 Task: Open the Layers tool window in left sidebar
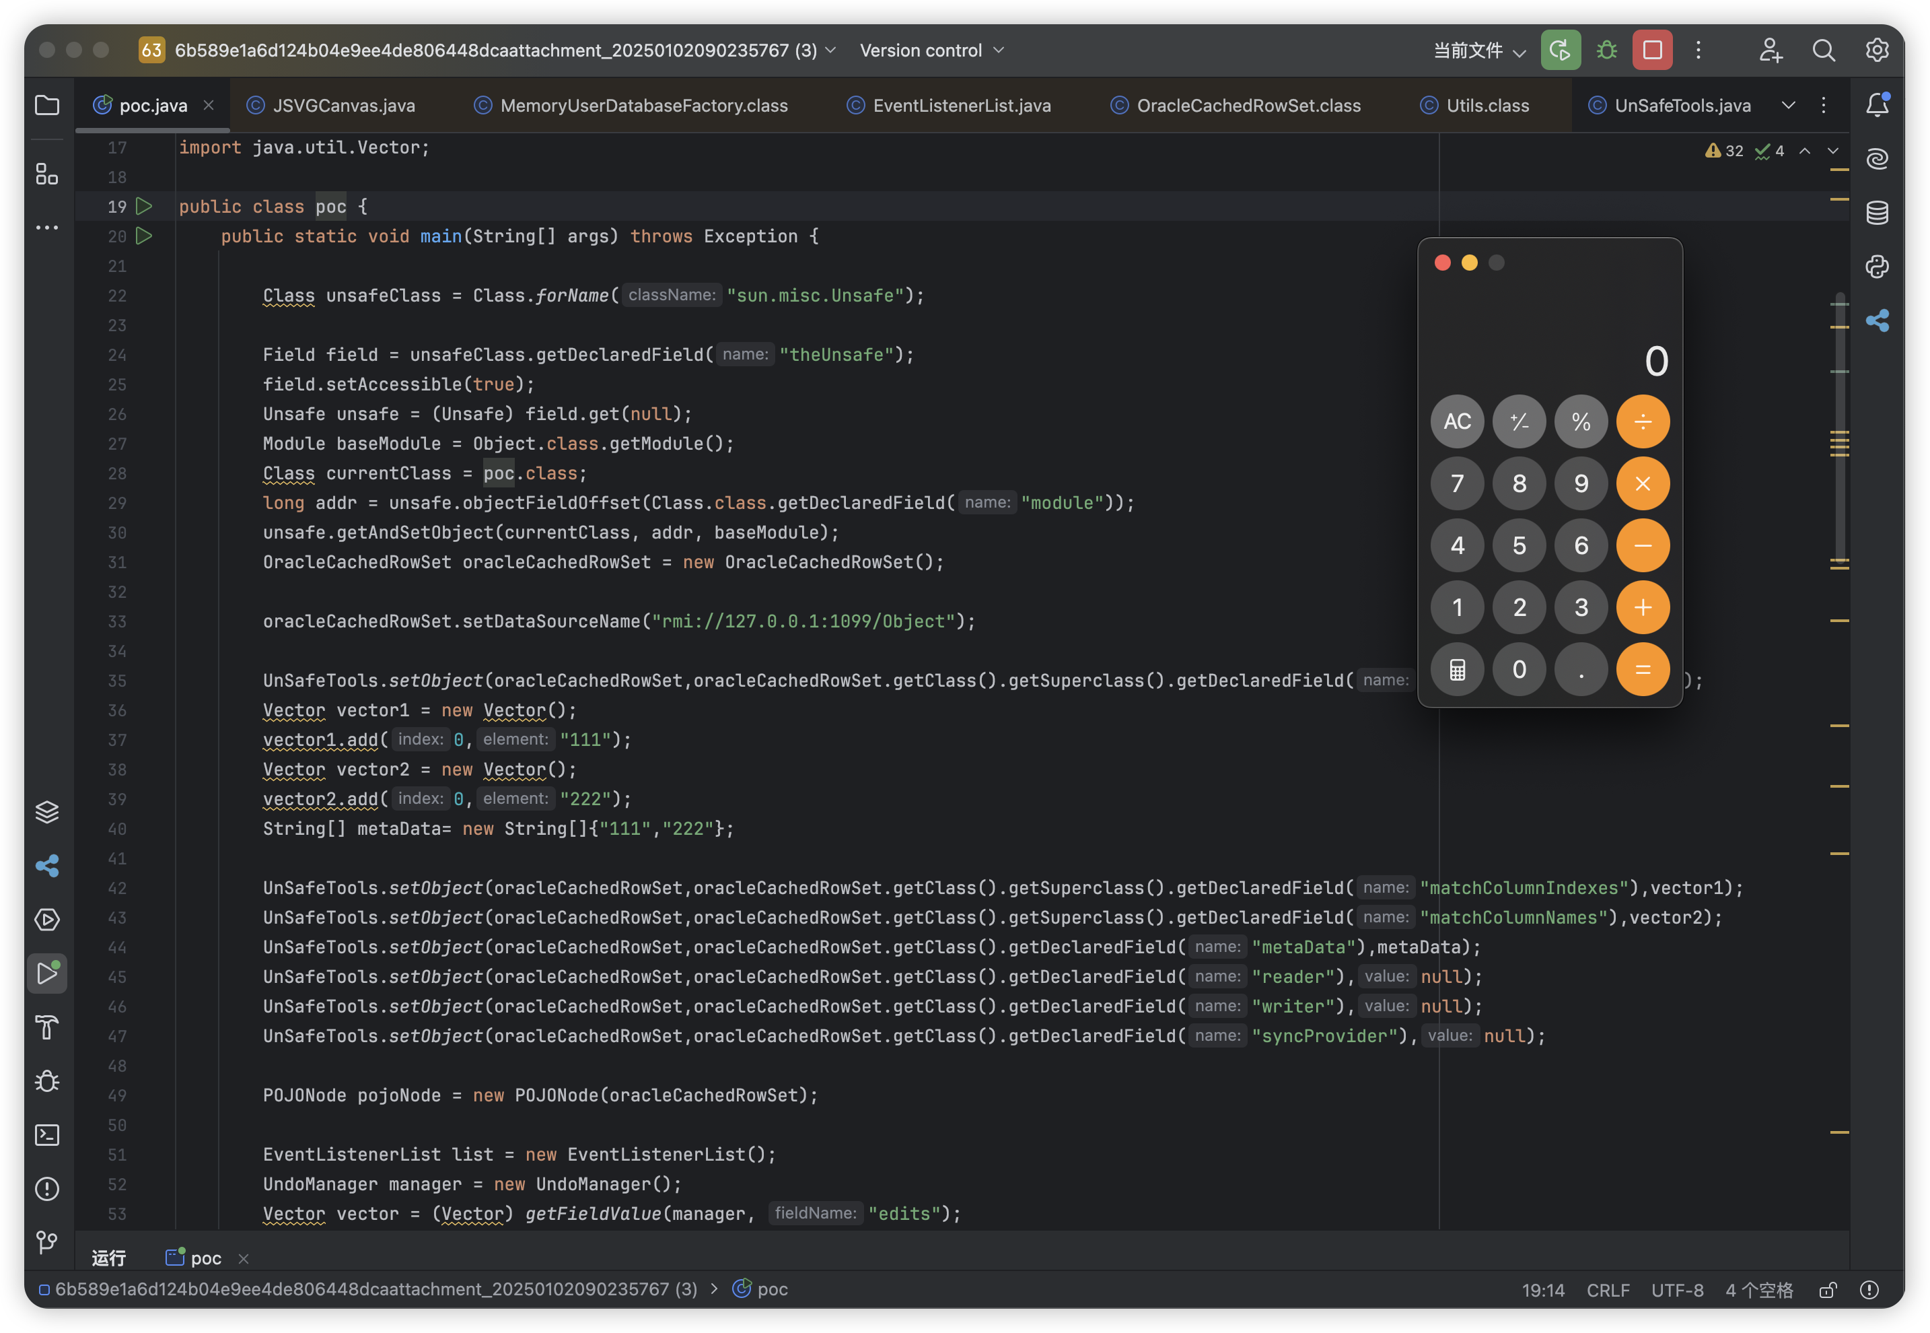coord(46,812)
